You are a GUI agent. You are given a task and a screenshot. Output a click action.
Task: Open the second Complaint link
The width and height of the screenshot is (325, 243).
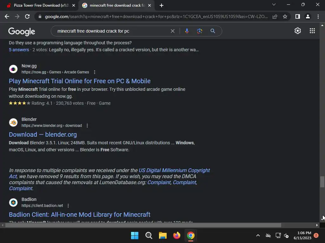point(184,183)
